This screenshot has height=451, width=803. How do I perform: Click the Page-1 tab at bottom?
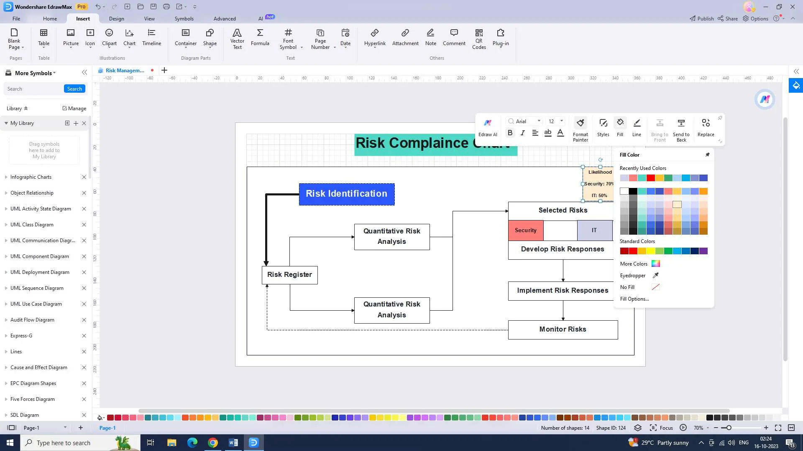[107, 428]
